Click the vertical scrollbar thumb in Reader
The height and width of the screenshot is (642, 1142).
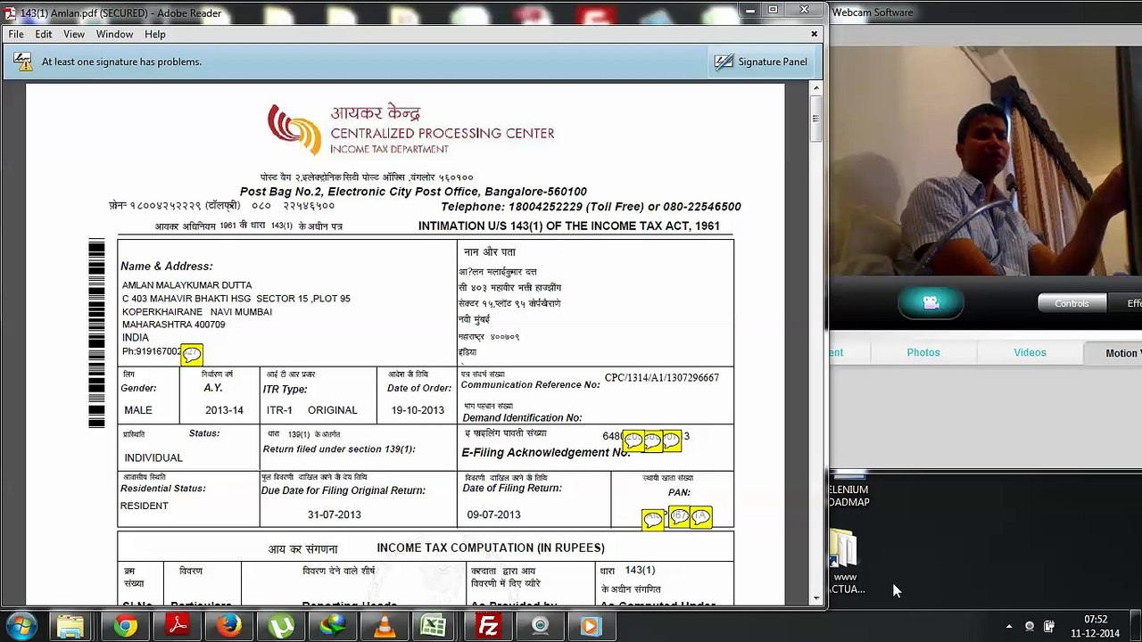pyautogui.click(x=815, y=119)
